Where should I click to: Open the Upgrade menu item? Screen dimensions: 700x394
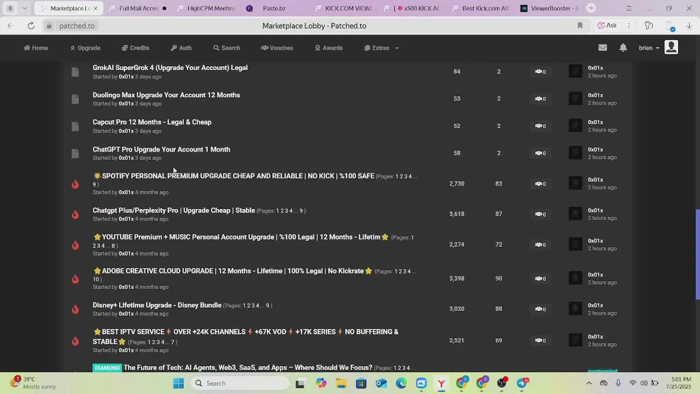tap(85, 48)
